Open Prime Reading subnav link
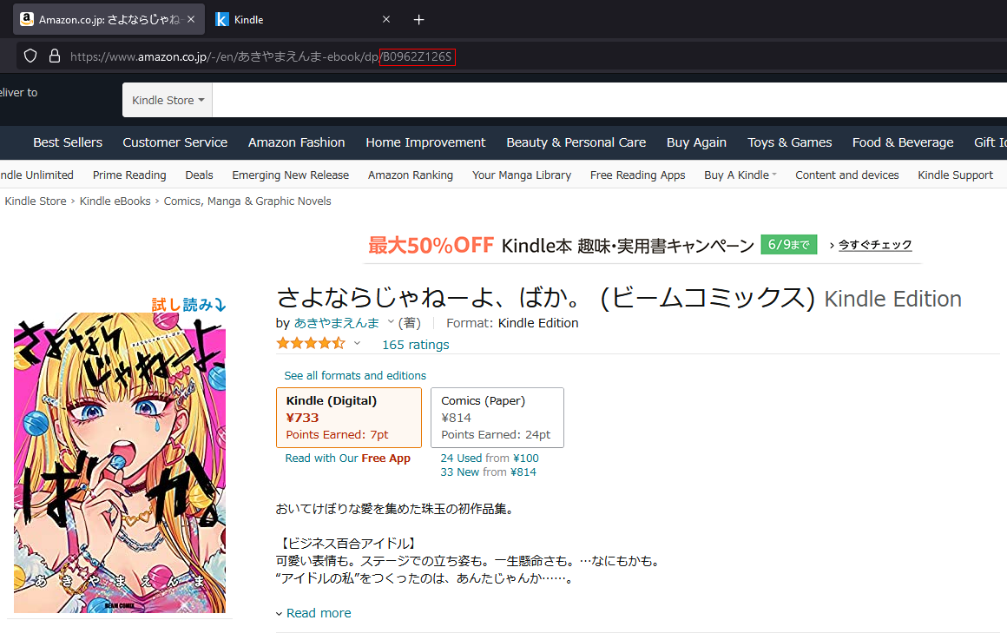Screen dimensions: 1007x640 point(129,175)
